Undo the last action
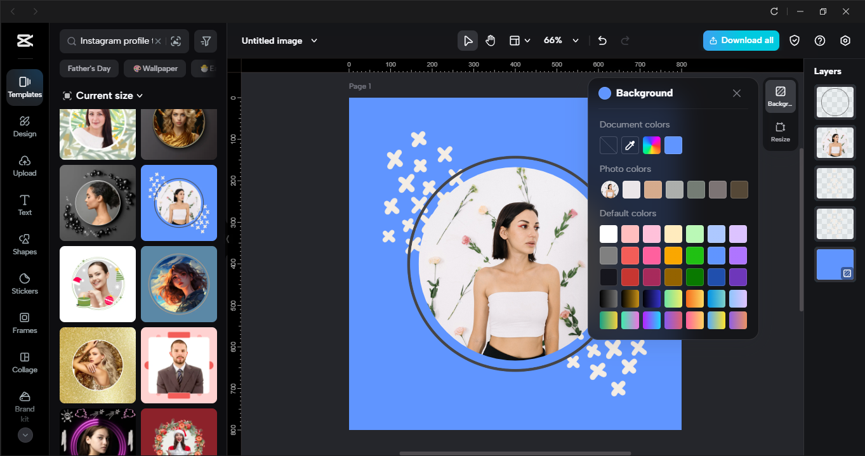Viewport: 865px width, 456px height. (x=602, y=40)
